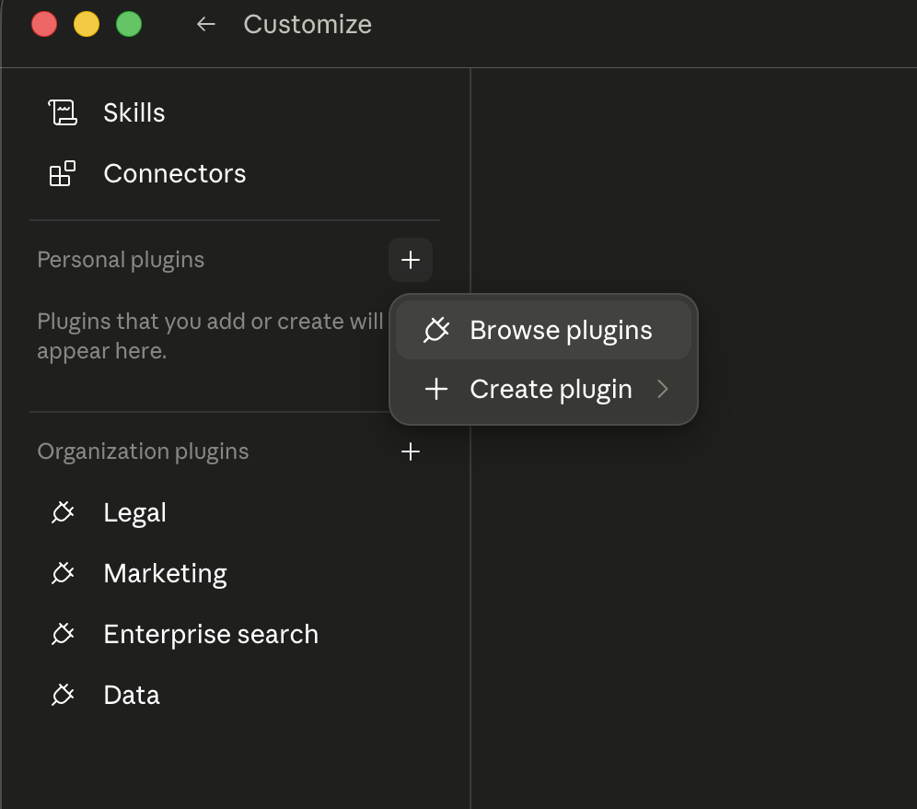Add an organization plugin with plus button
The width and height of the screenshot is (917, 809).
point(411,451)
